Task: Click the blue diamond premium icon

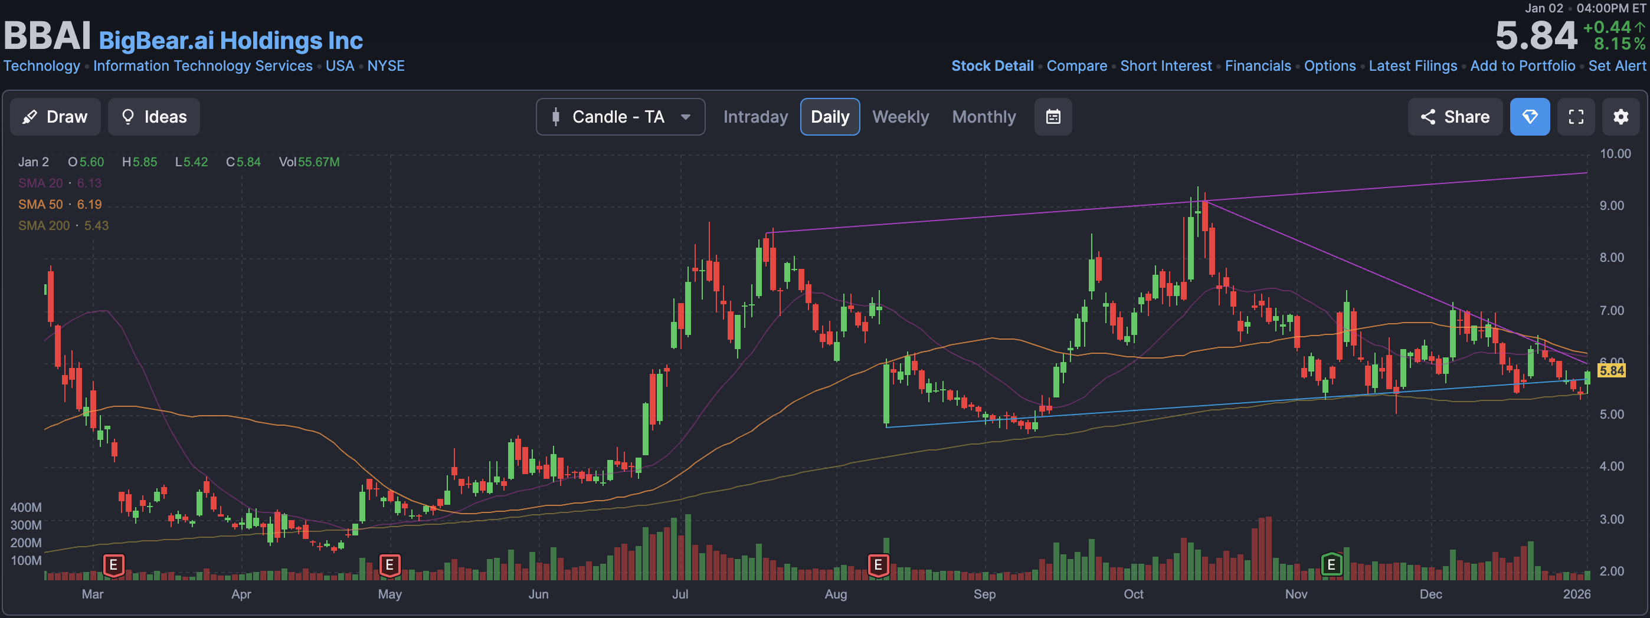Action: (x=1530, y=116)
